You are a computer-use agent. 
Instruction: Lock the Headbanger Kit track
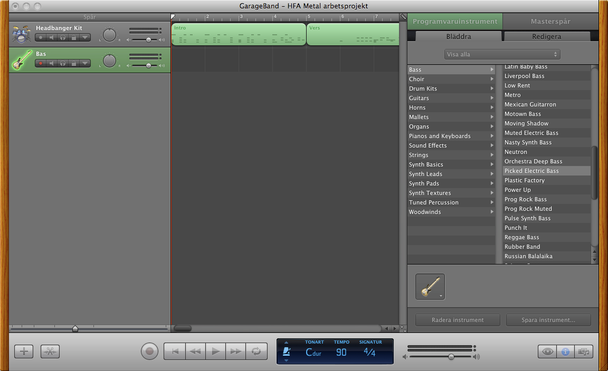[x=74, y=37]
